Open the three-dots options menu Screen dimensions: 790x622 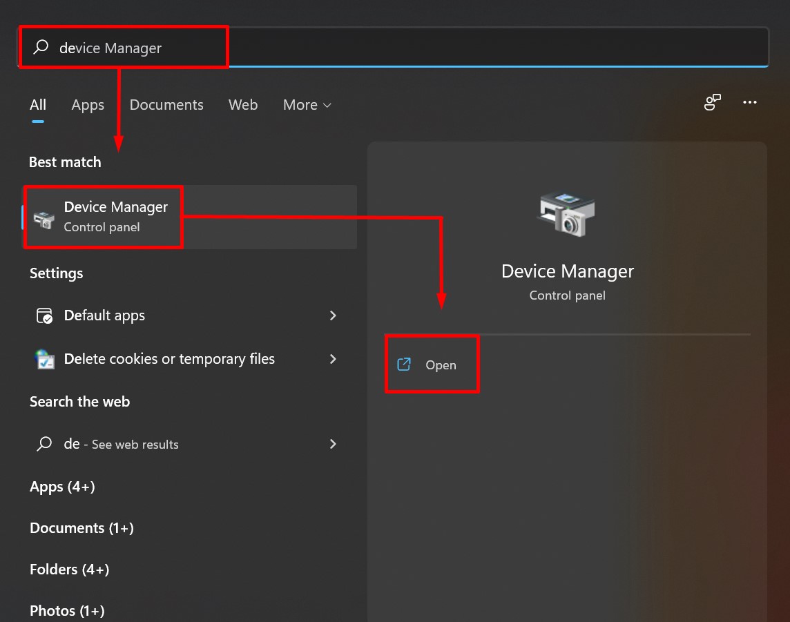[x=750, y=103]
